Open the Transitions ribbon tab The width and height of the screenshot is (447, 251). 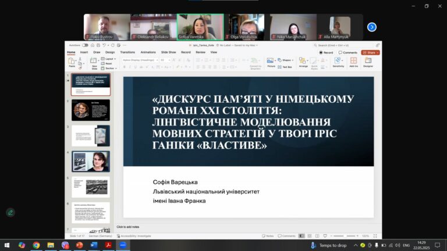coord(127,52)
